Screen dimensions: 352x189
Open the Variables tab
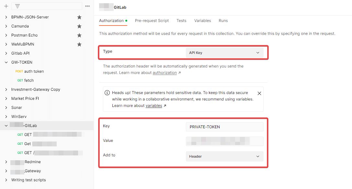[x=202, y=20]
